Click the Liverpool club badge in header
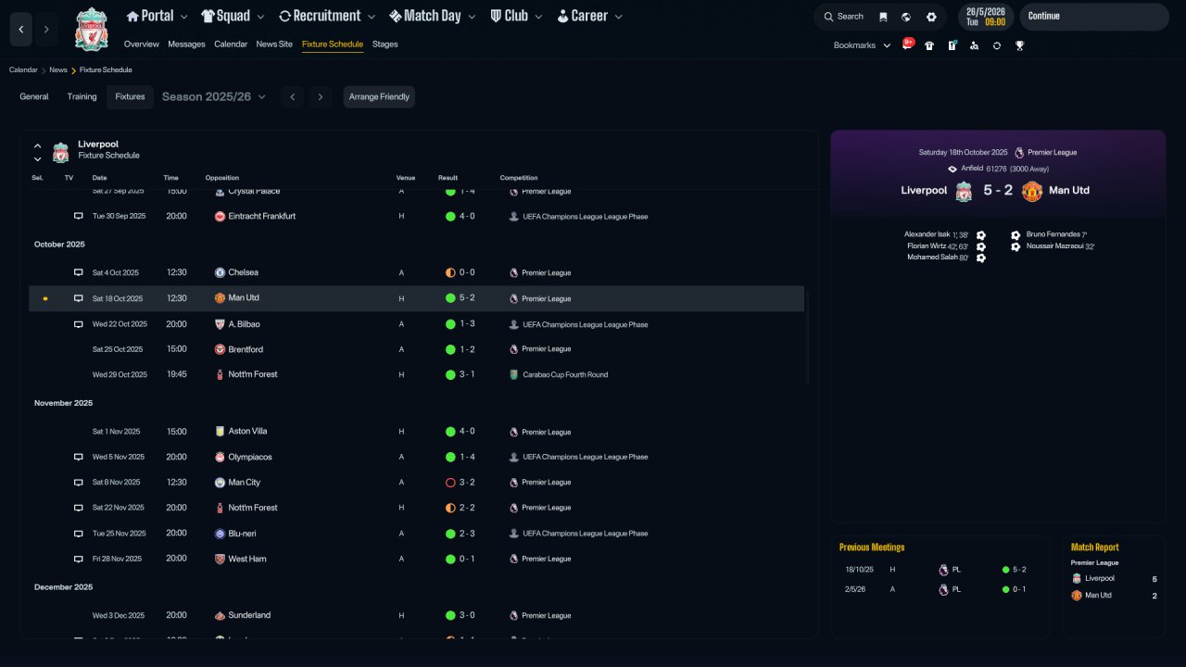 pyautogui.click(x=92, y=30)
